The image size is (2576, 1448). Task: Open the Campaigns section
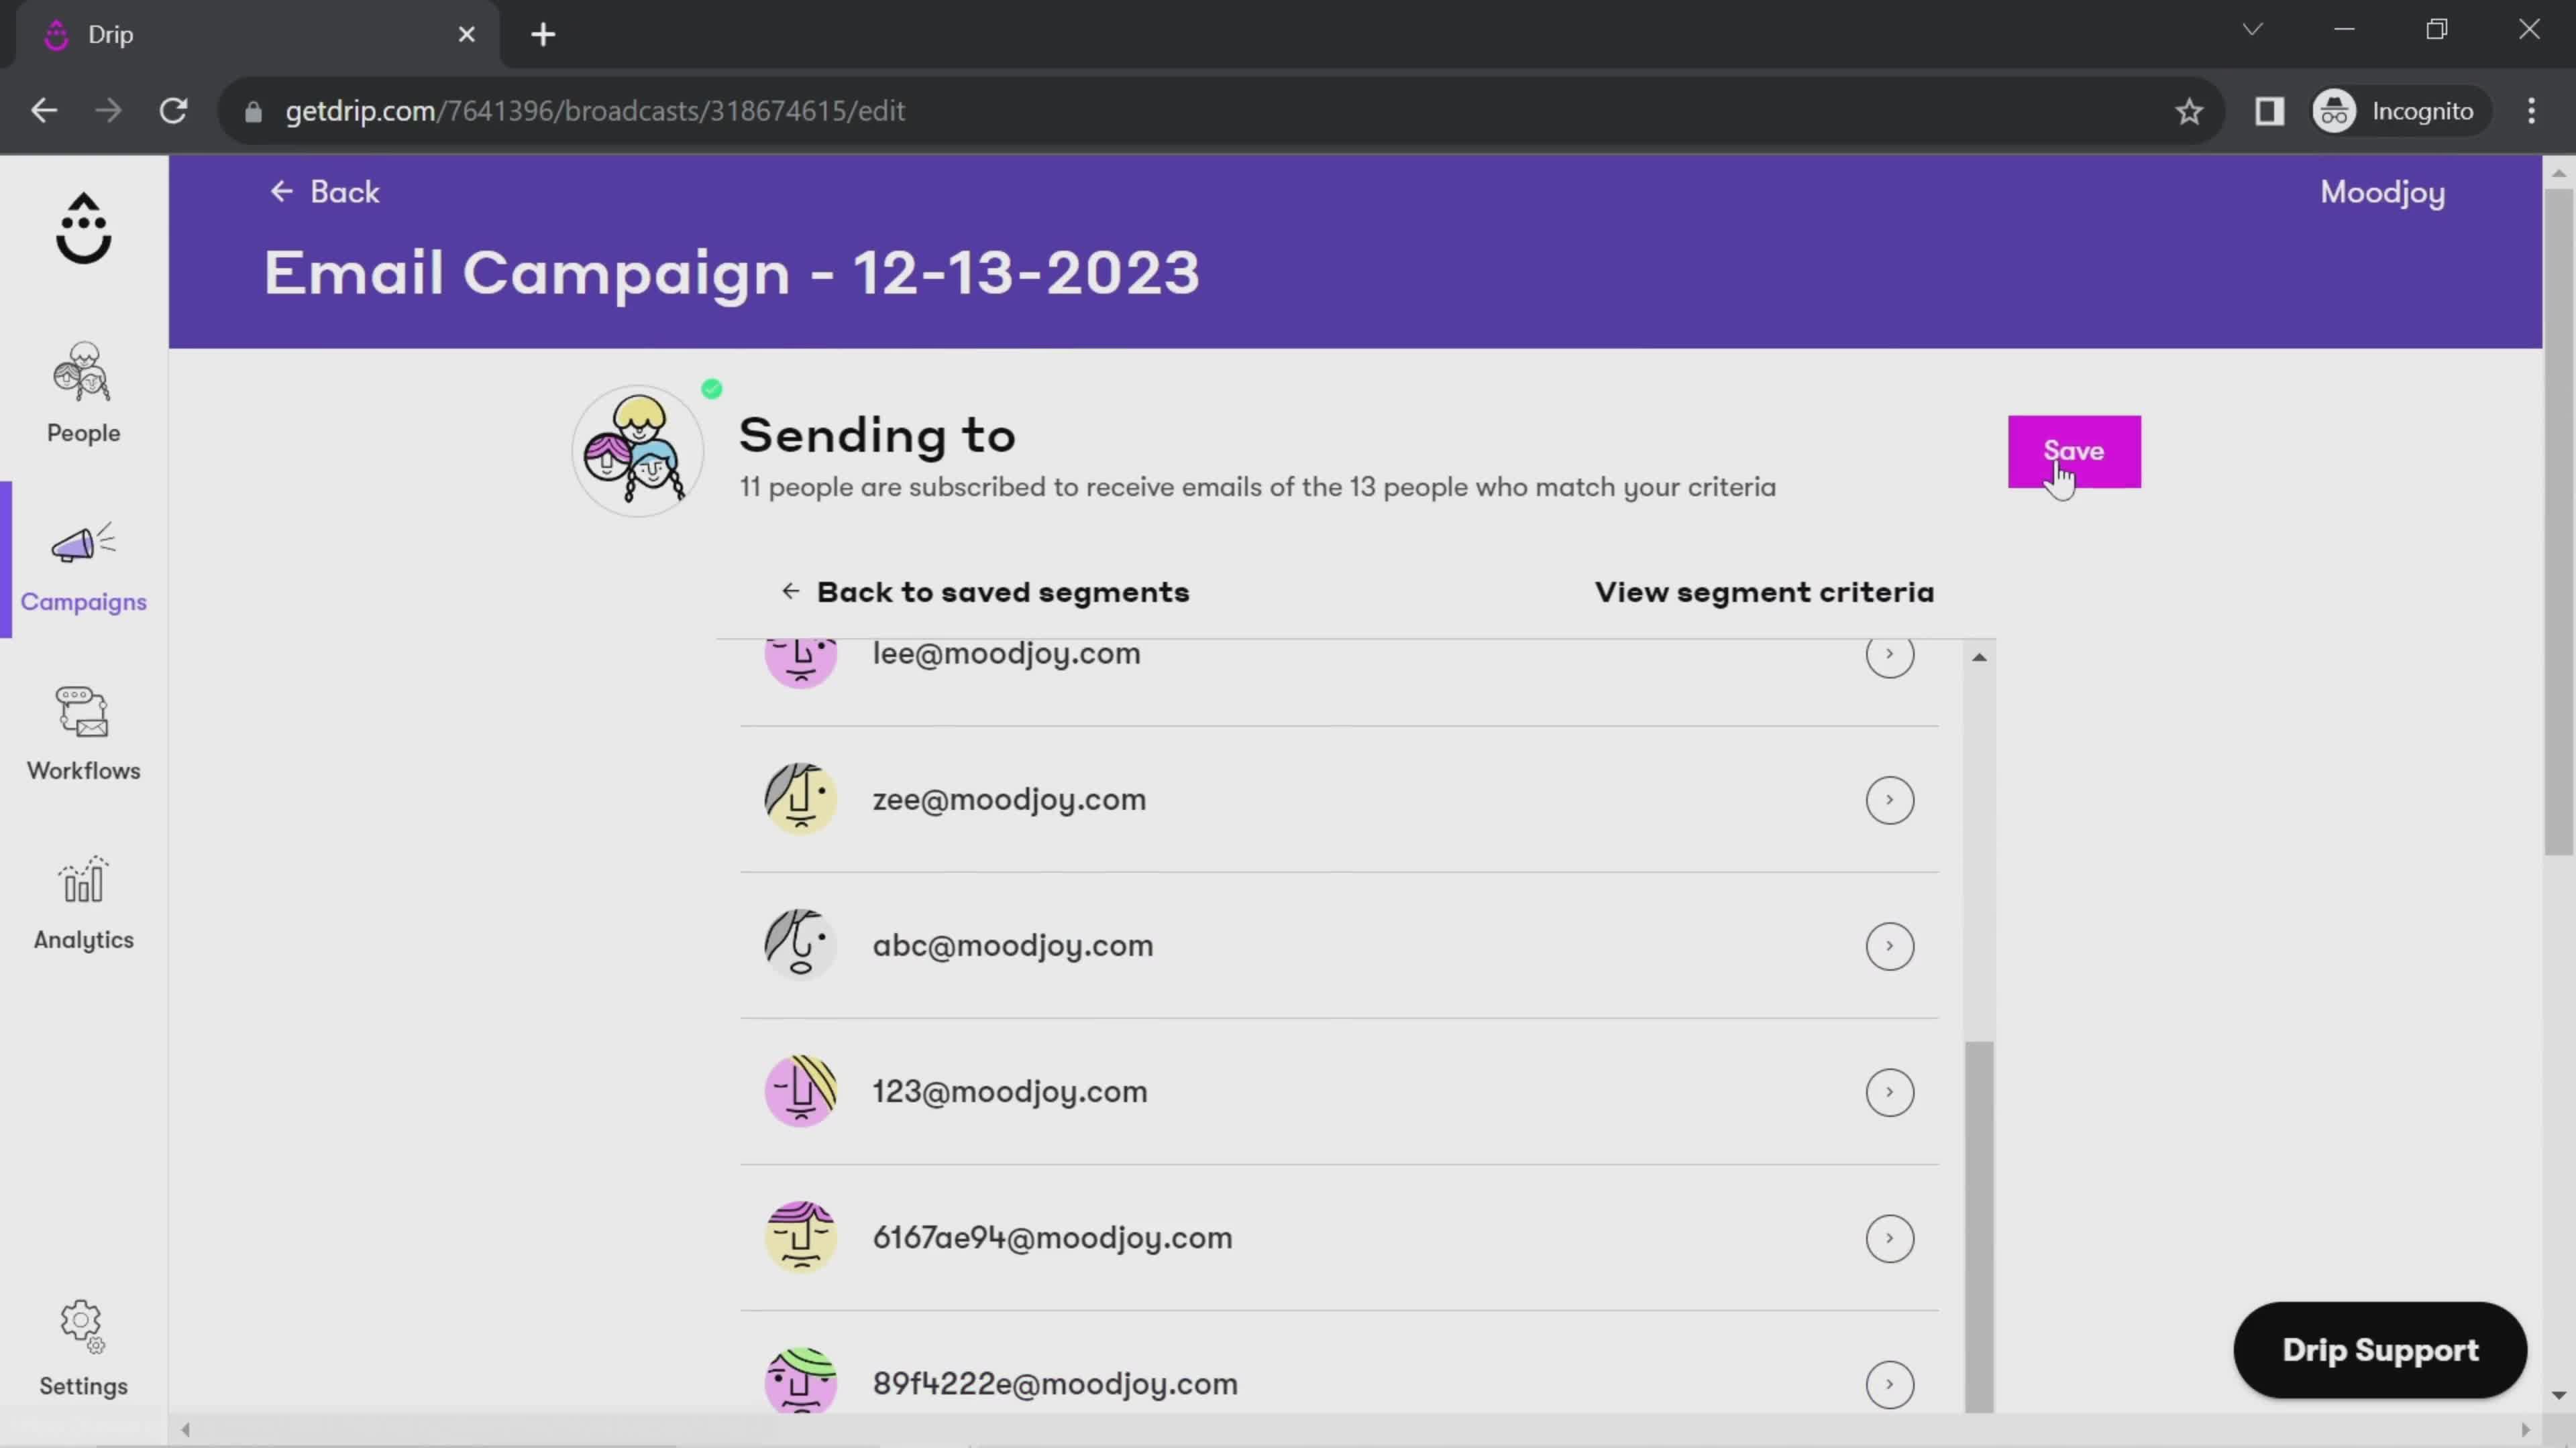coord(83,564)
